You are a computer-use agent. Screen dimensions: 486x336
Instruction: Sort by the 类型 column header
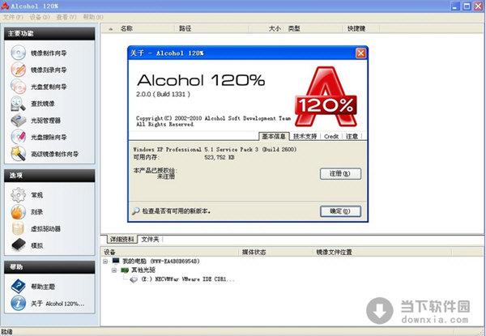[314, 28]
